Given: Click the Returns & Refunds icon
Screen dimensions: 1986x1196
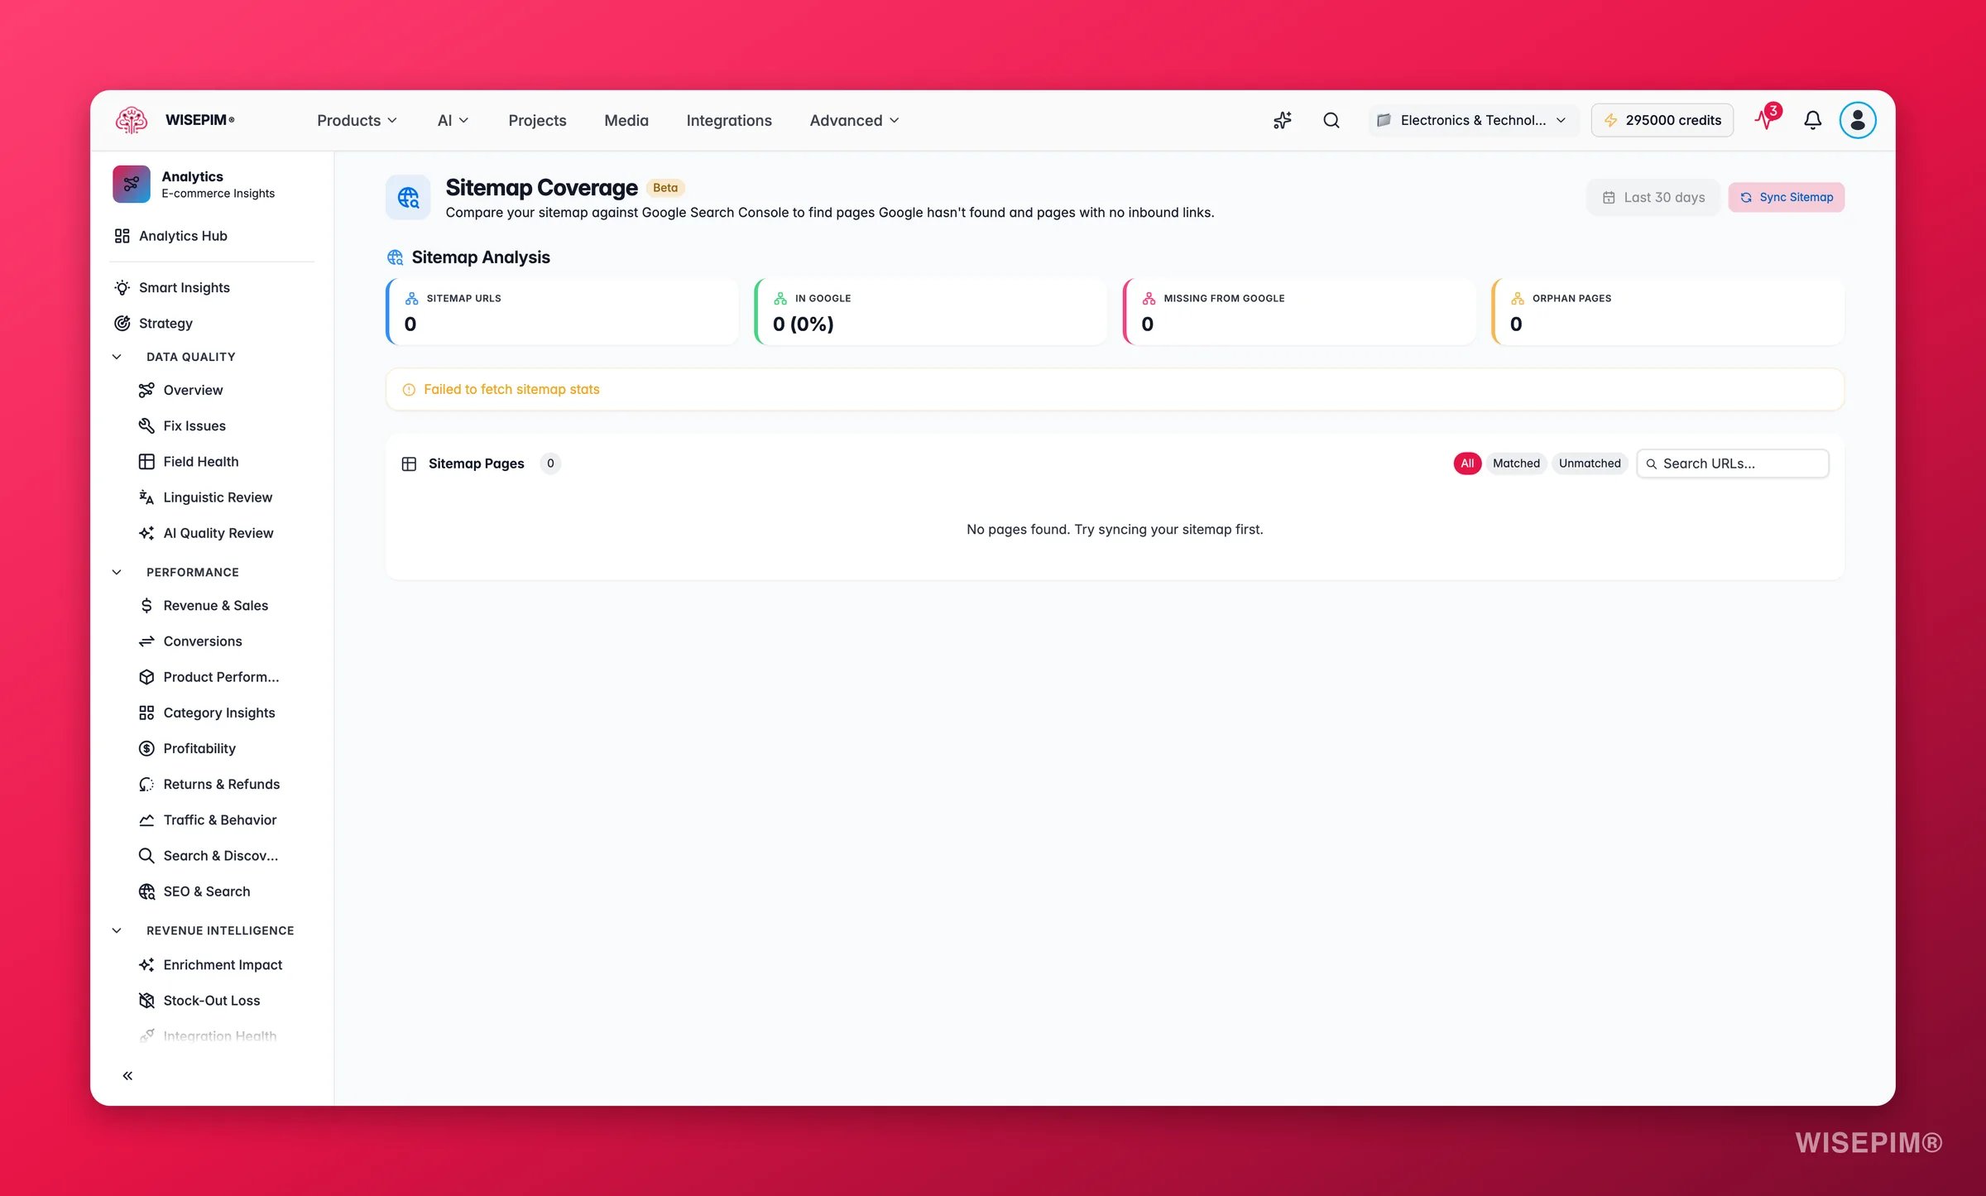Looking at the screenshot, I should [x=146, y=784].
